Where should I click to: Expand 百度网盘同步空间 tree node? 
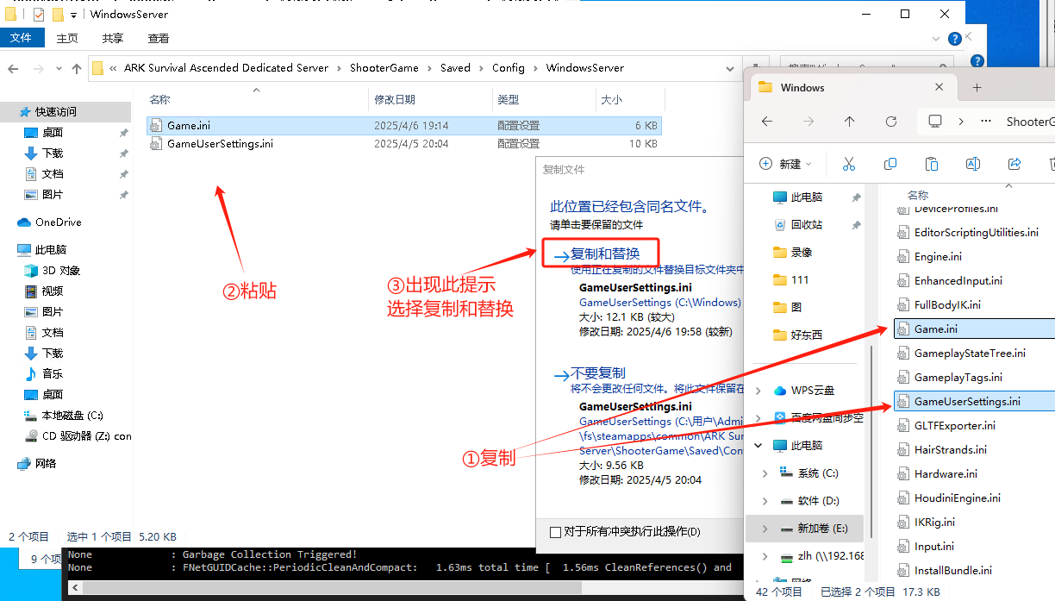758,418
